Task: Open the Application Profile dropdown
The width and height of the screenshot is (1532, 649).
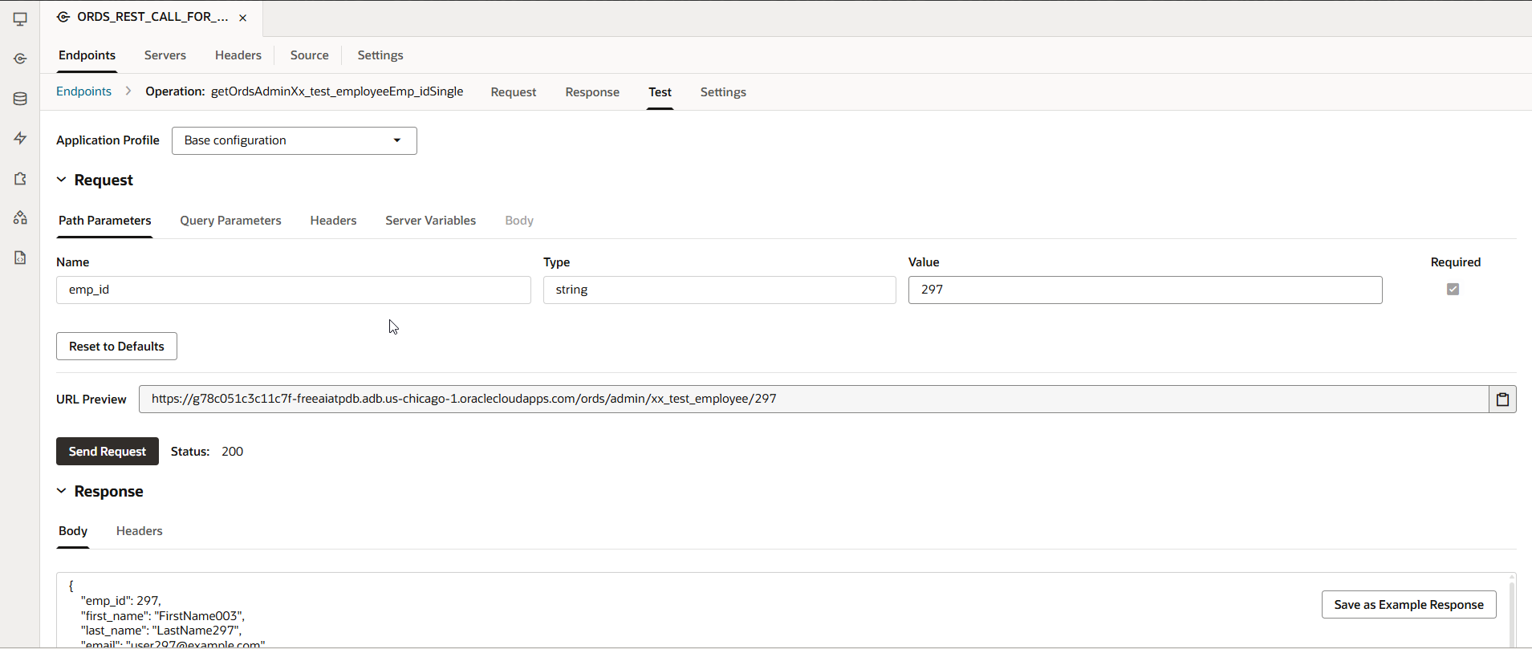Action: click(x=294, y=140)
